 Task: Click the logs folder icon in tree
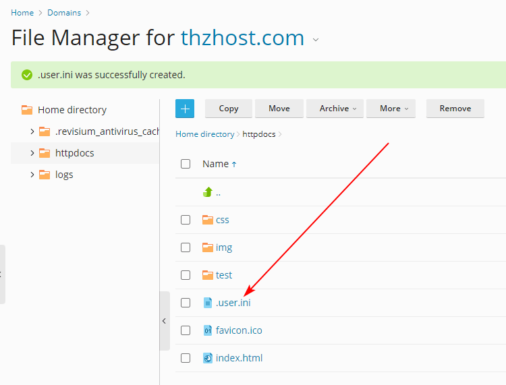pos(45,175)
